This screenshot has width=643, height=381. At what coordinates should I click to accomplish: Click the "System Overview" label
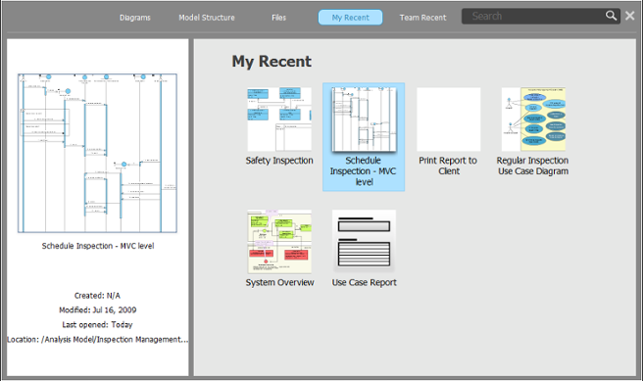point(279,283)
